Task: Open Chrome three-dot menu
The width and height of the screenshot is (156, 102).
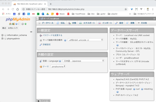Action: (x=153, y=9)
